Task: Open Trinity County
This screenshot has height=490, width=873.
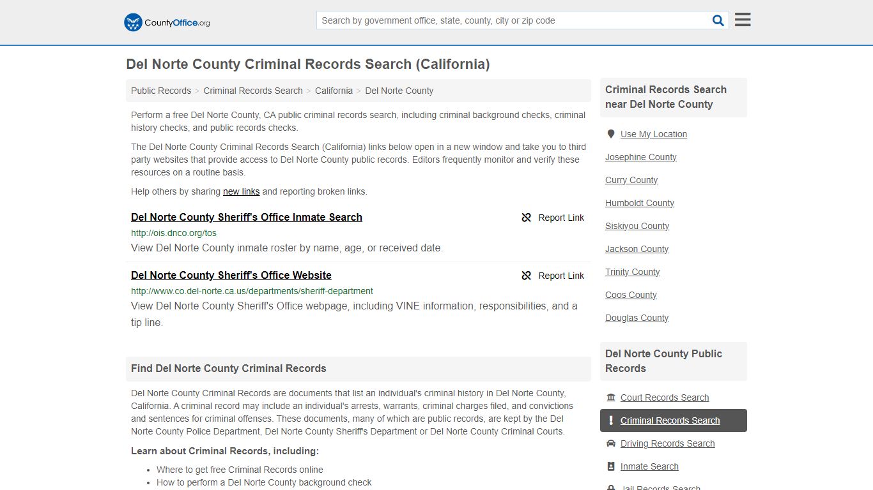Action: (x=633, y=272)
